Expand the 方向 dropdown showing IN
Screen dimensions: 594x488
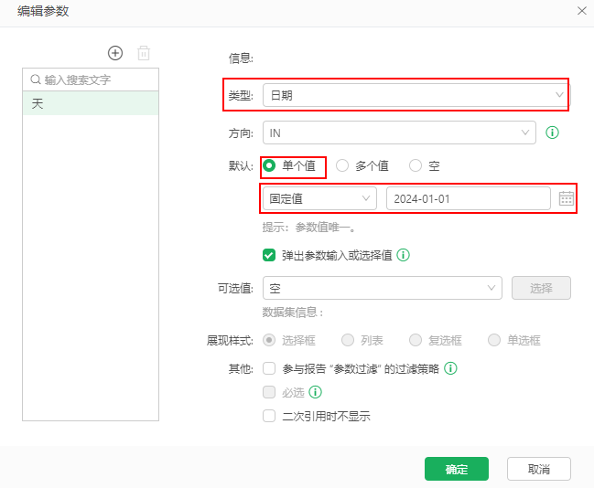398,133
